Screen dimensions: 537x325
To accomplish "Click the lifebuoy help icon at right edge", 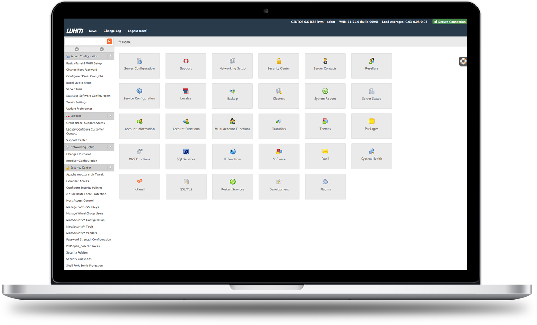I will point(463,61).
